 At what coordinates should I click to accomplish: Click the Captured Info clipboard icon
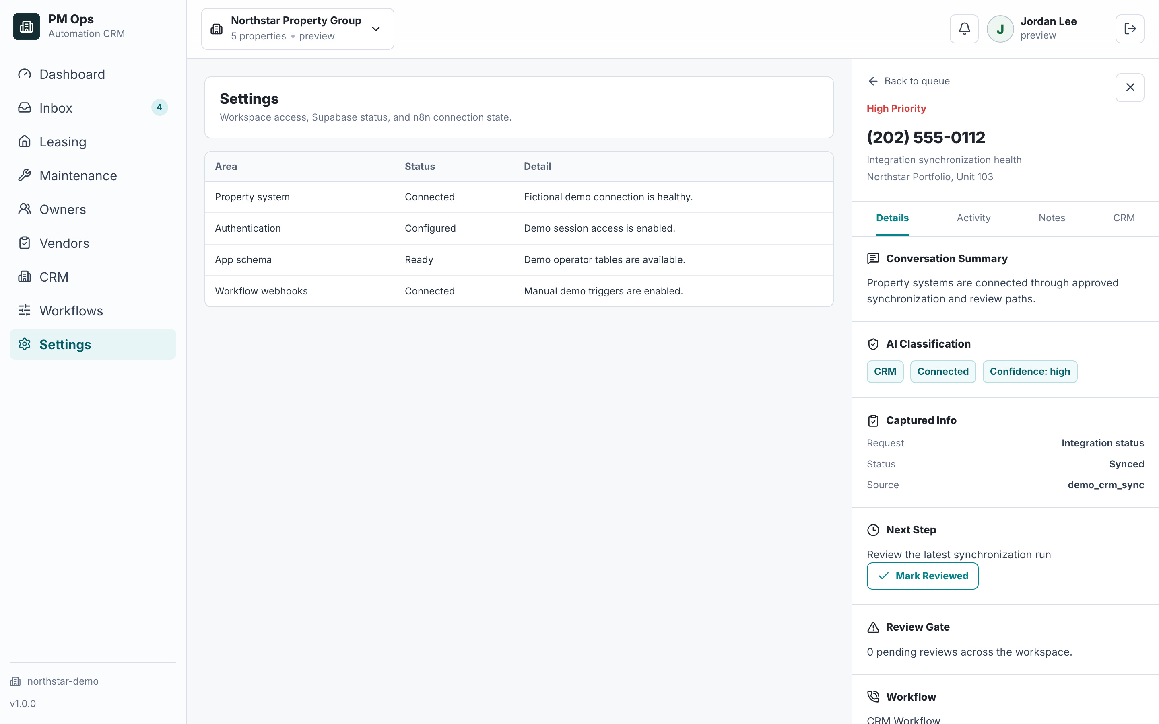(x=873, y=420)
